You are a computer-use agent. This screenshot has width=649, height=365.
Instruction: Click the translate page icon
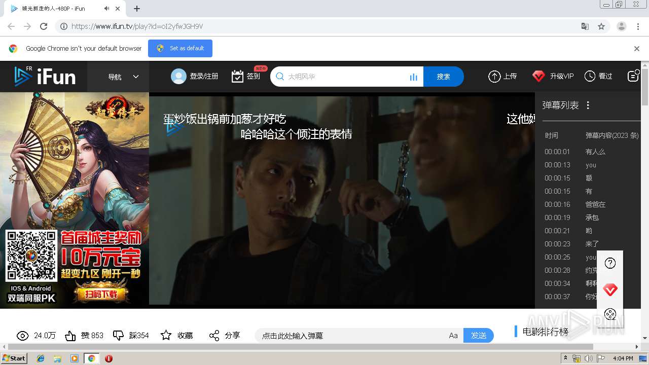click(x=585, y=26)
